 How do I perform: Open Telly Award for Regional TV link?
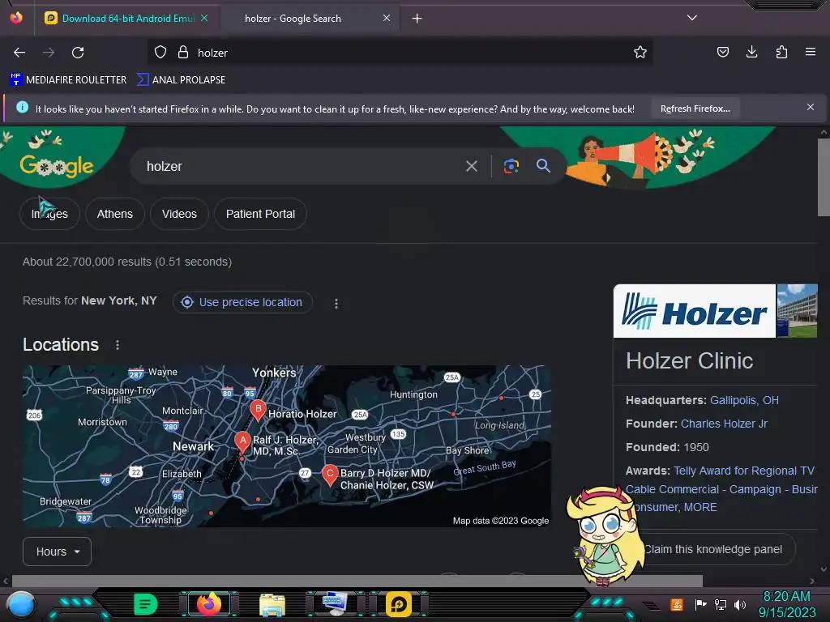coord(744,471)
